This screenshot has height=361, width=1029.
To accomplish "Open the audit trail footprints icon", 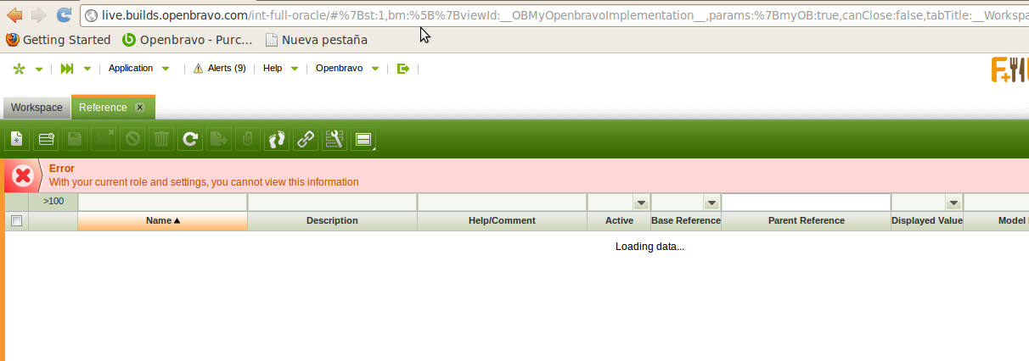I will click(x=277, y=139).
